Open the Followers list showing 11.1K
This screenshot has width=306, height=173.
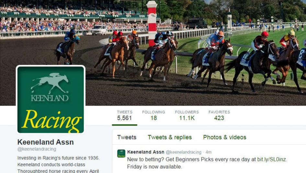(187, 115)
